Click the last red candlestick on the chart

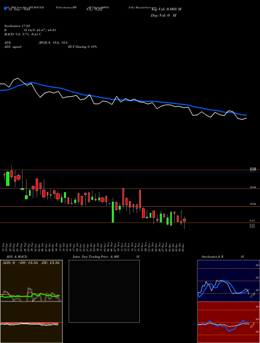tap(185, 220)
